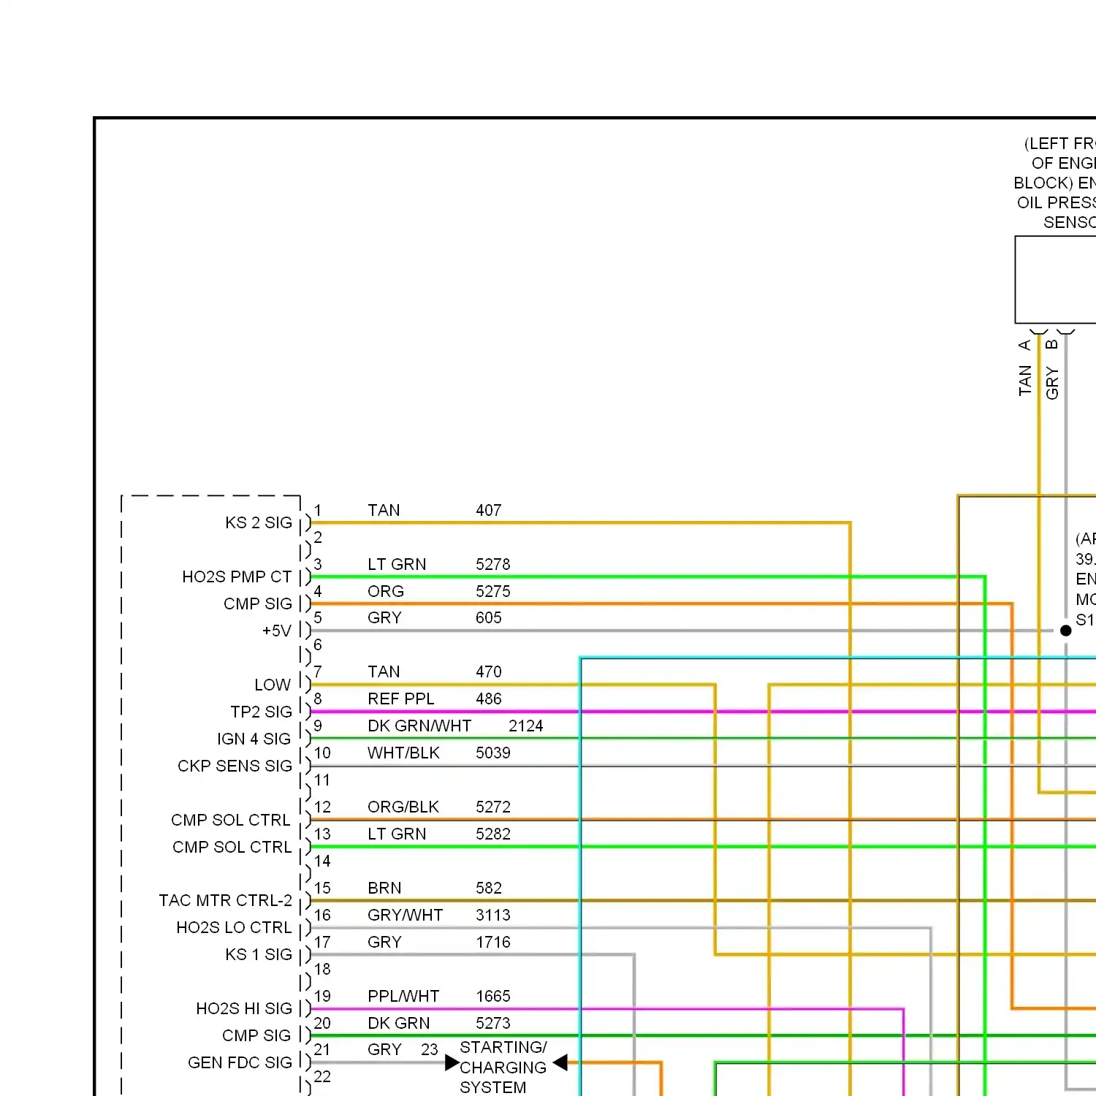Select circuit number 5275
This screenshot has width=1096, height=1096.
click(493, 591)
